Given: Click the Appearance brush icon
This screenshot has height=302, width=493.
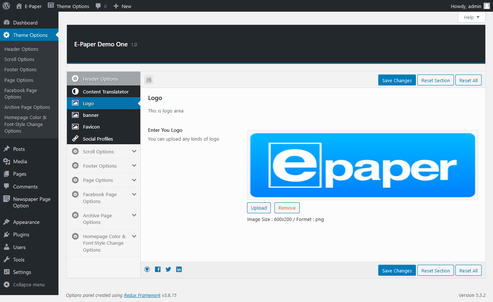Looking at the screenshot, I should pyautogui.click(x=7, y=222).
